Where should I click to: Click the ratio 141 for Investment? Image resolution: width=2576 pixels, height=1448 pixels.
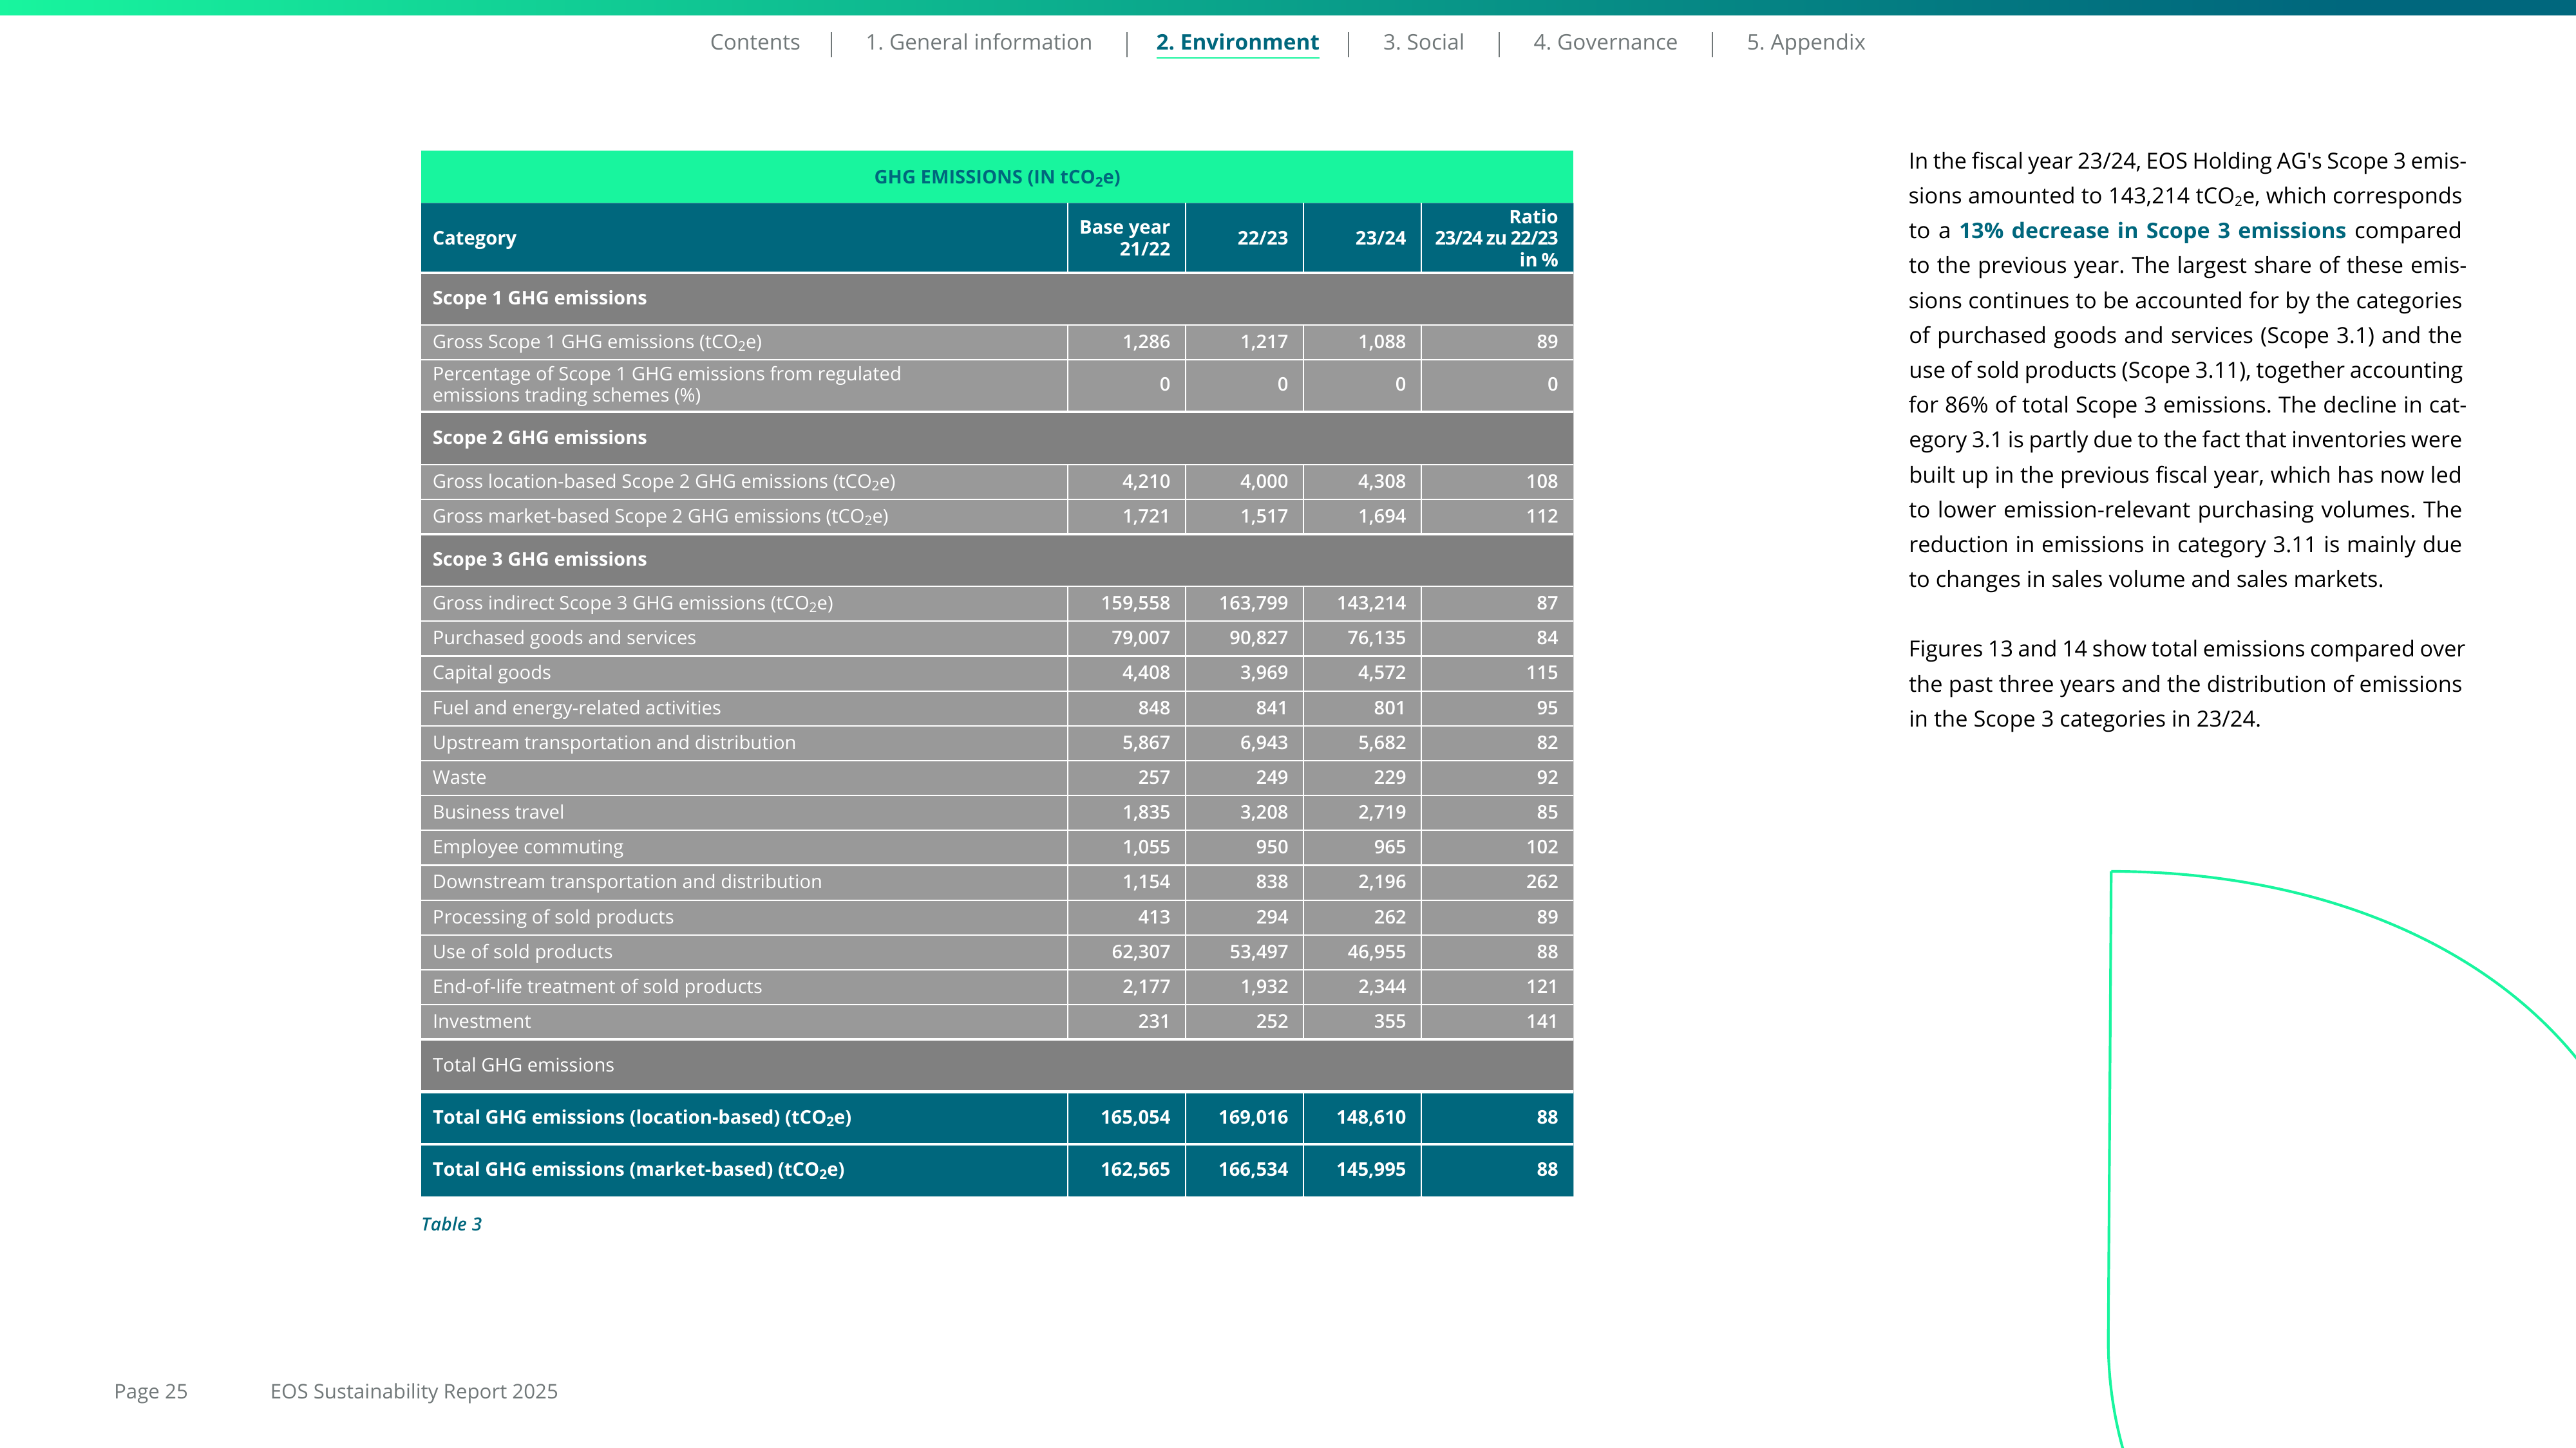tap(1541, 1021)
